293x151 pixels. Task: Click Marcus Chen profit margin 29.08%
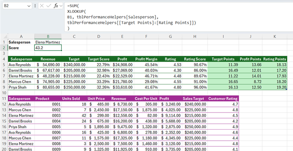[x=146, y=82]
